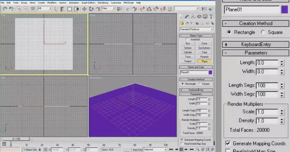The width and height of the screenshot is (290, 152).
Task: Expand KeyboardEntry rollout in command panel
Action: pos(196,90)
